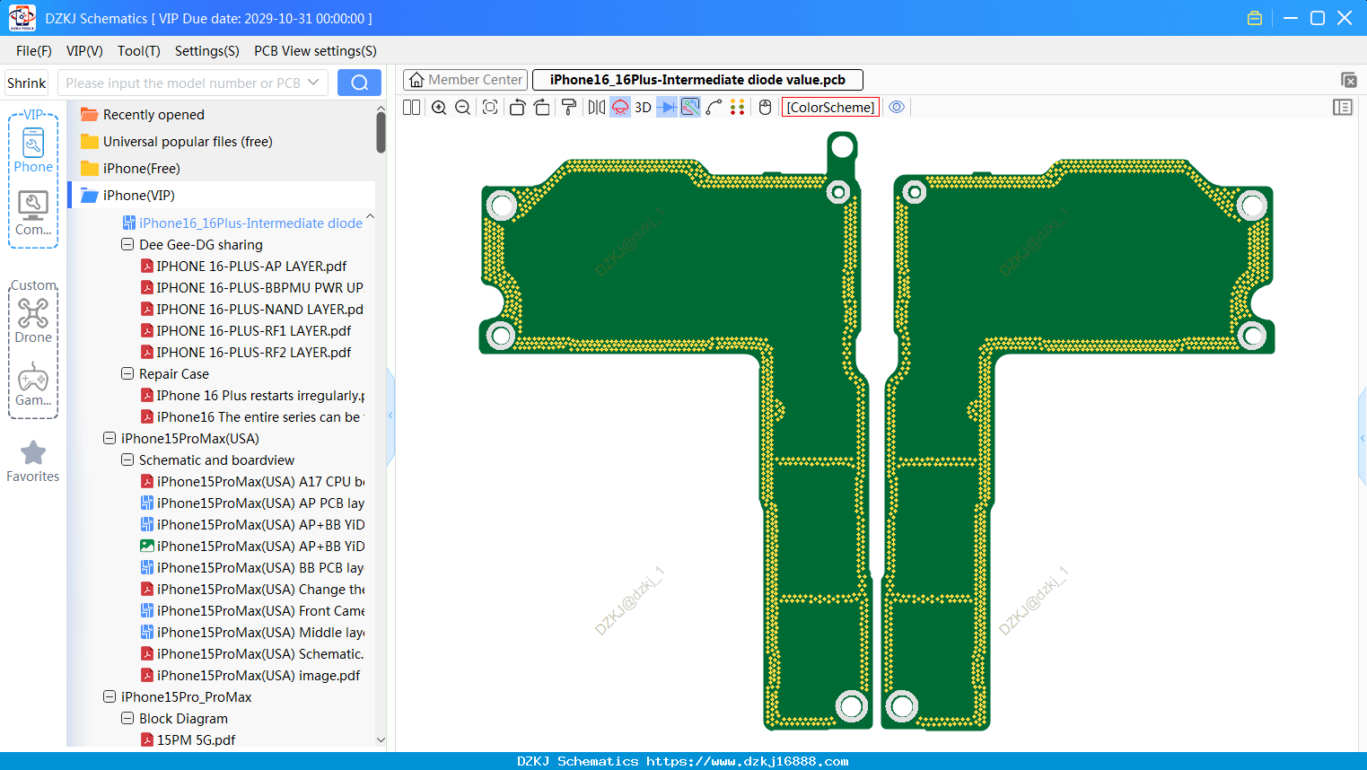Viewport: 1367px width, 770px height.
Task: Open the Phone category in sidebar
Action: coord(33,151)
